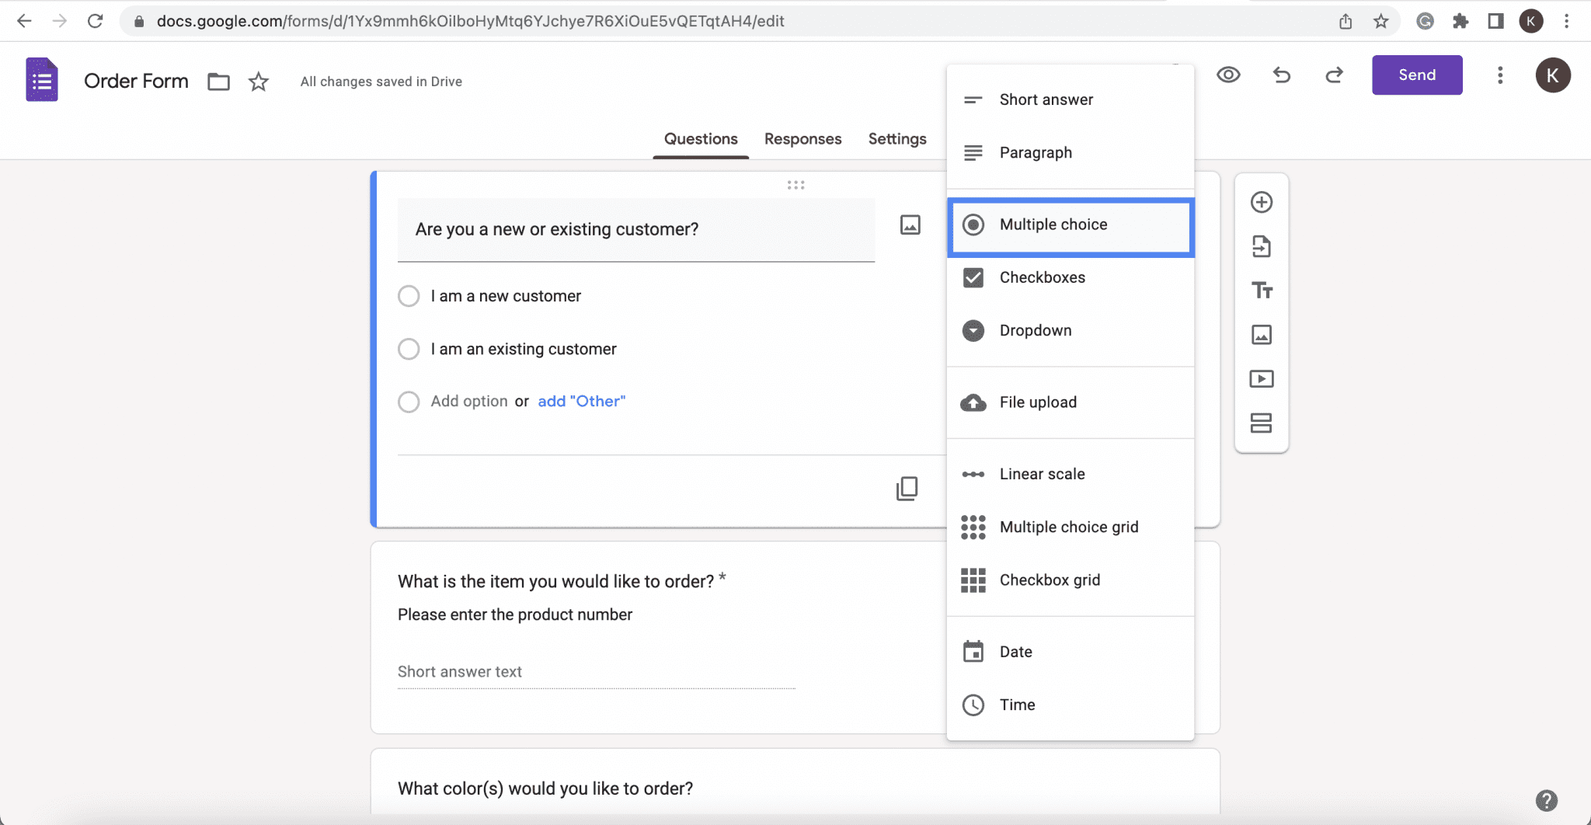Undo the last change

[x=1282, y=75]
